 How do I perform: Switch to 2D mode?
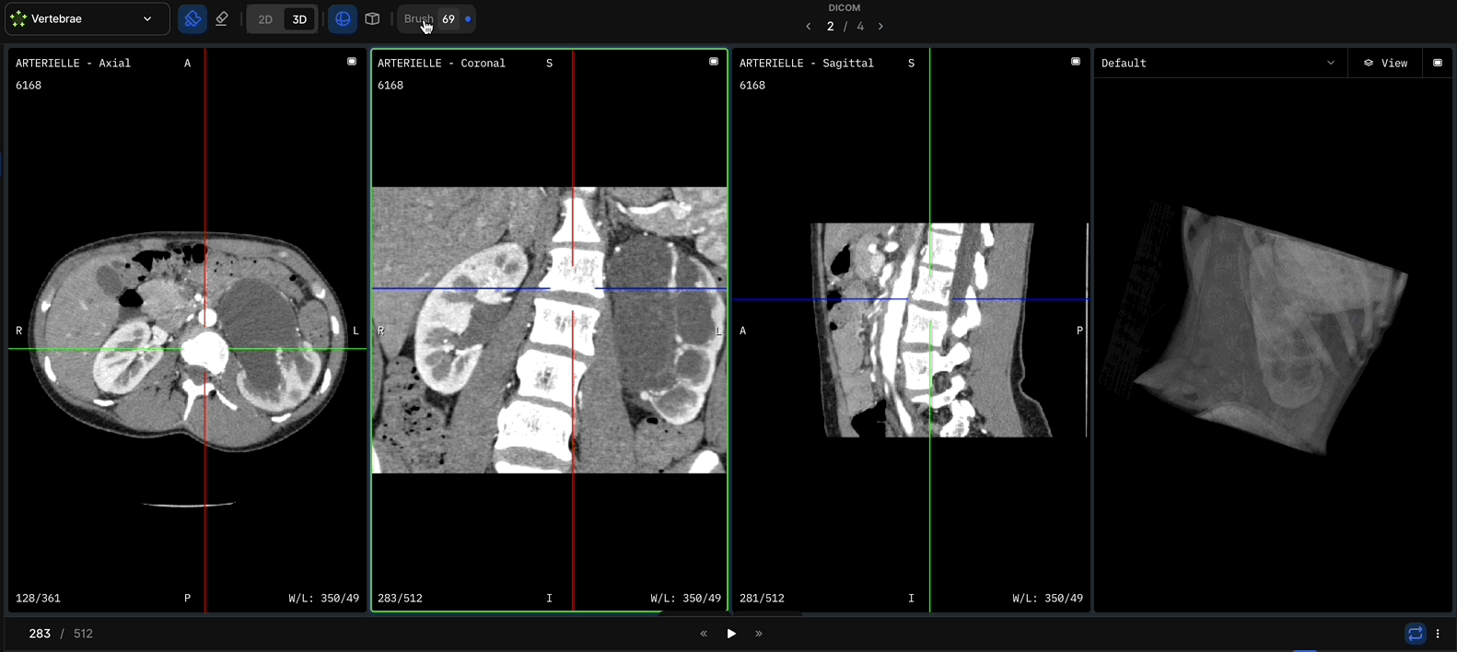pos(265,19)
